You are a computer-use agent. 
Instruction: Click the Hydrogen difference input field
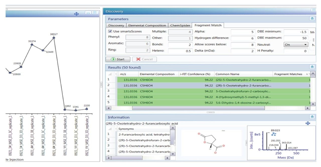(x=243, y=38)
